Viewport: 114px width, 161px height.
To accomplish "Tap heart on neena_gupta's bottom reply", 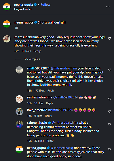I will (109, 149).
